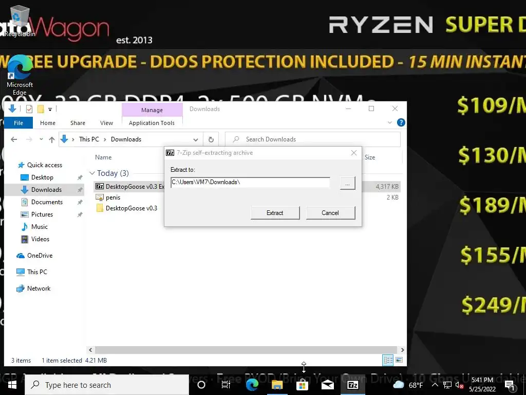The height and width of the screenshot is (395, 526).
Task: Click the Extract to path field
Action: coord(250,183)
